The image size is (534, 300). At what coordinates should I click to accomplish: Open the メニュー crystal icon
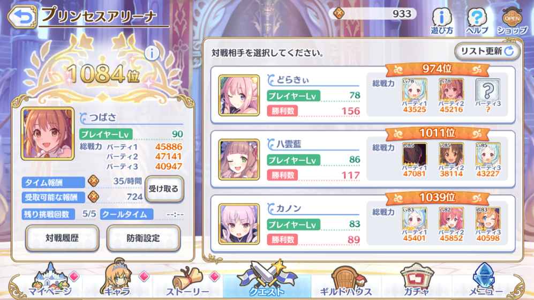[486, 280]
